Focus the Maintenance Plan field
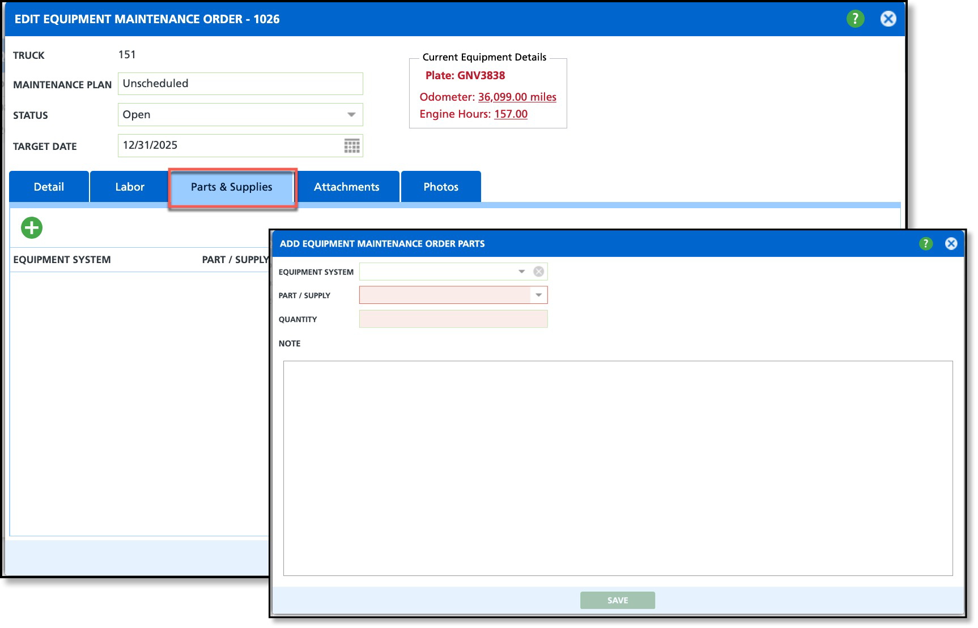Viewport: 978px width, 628px height. 240,84
